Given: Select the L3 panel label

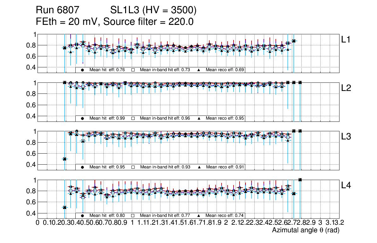Looking at the screenshot, I should pyautogui.click(x=347, y=137).
